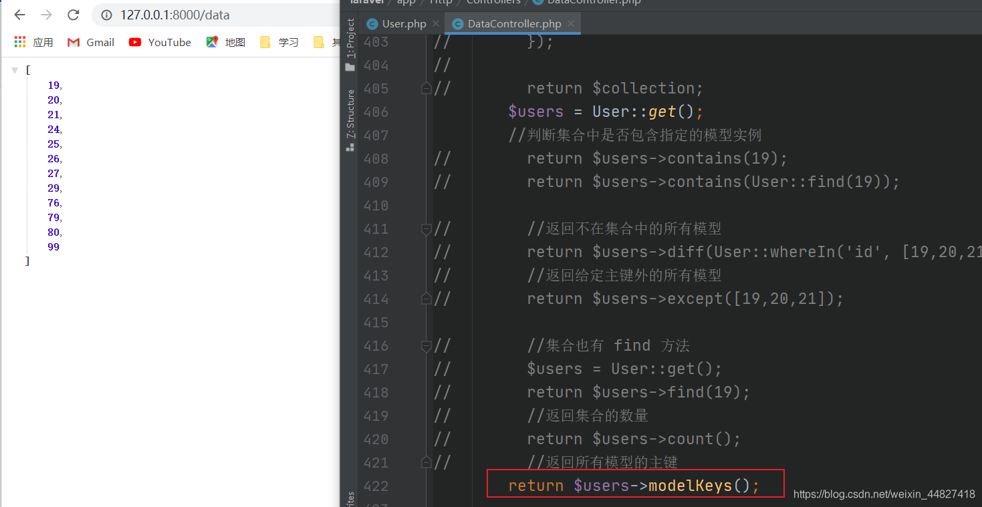
Task: Switch to the DataController.php editor tab
Action: coord(514,24)
